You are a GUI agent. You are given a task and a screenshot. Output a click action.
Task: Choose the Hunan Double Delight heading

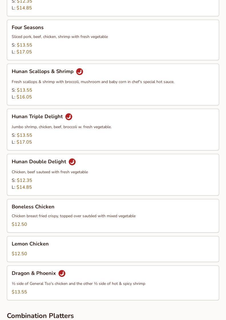39,162
